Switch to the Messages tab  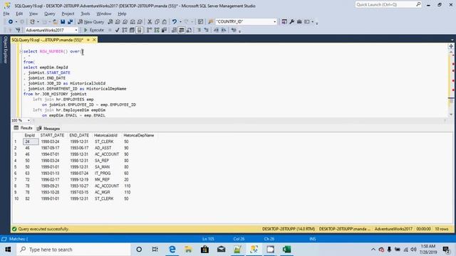pyautogui.click(x=48, y=128)
